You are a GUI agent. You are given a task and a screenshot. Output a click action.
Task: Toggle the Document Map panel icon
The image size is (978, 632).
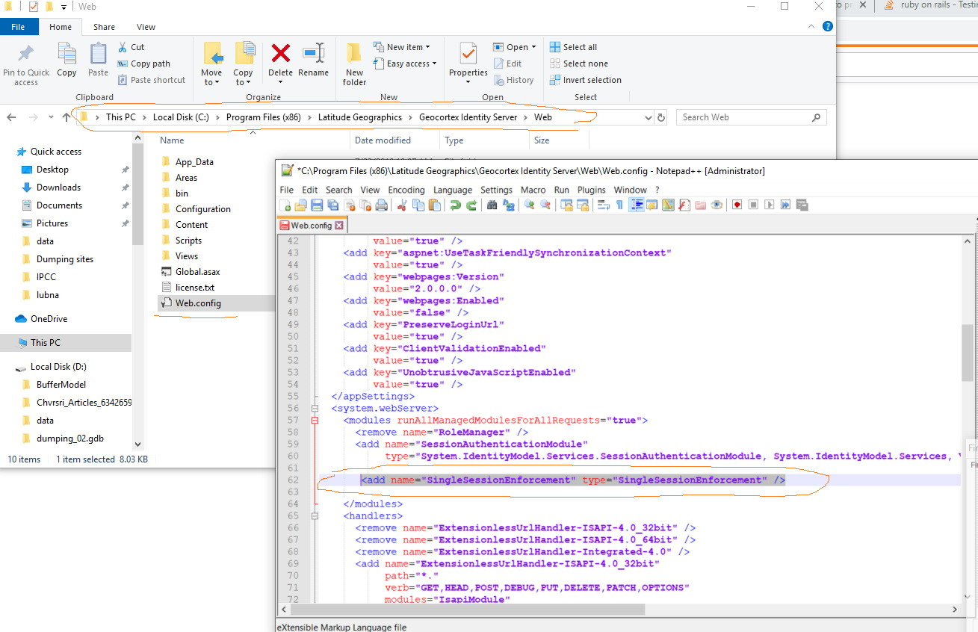tap(668, 205)
